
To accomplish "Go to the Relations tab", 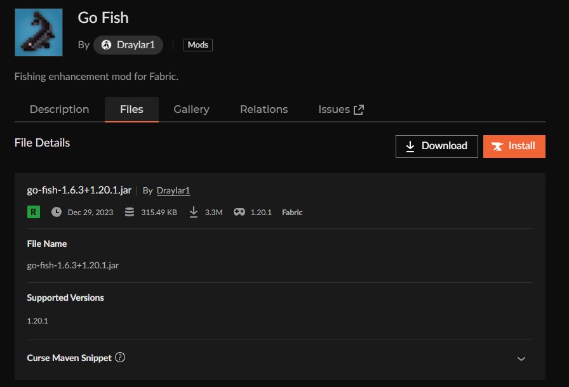I will tap(264, 109).
